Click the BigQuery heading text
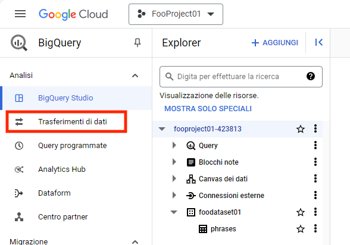The height and width of the screenshot is (245, 350). 60,43
